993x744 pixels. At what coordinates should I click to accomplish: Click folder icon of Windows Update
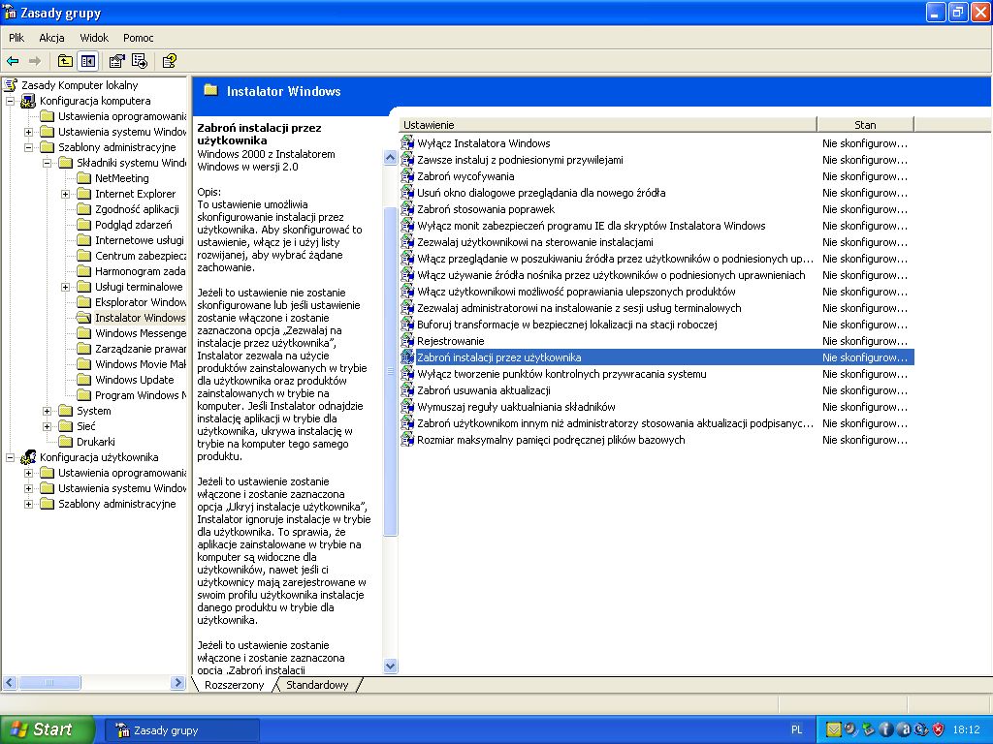click(83, 380)
